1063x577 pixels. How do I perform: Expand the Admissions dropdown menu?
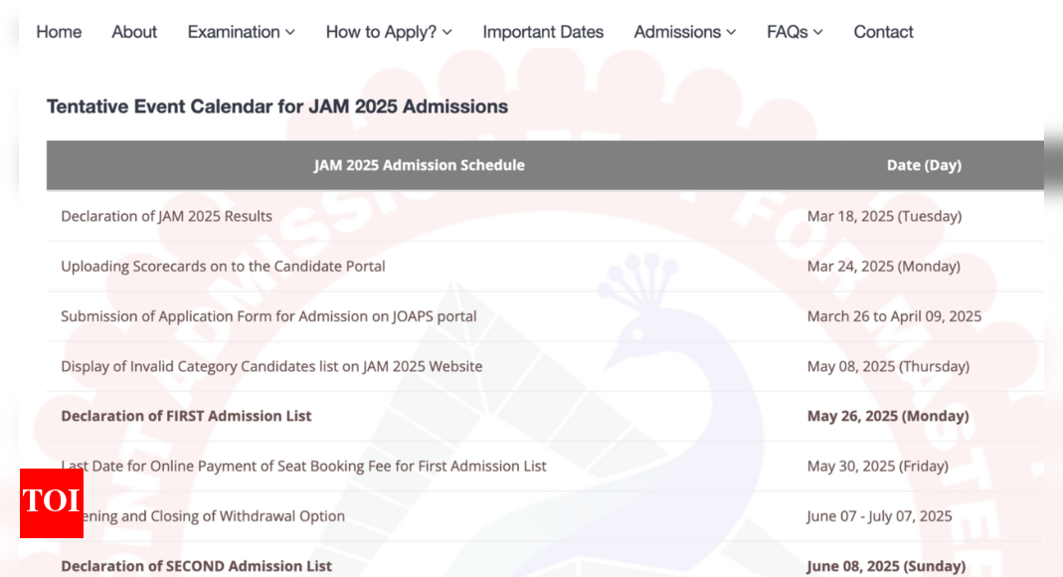(677, 32)
